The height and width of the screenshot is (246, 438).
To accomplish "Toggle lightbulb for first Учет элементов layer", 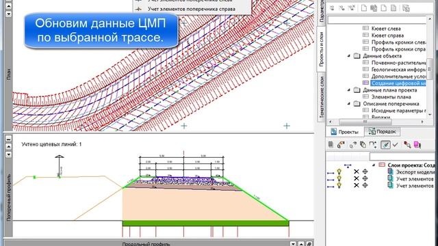I will tap(339, 178).
